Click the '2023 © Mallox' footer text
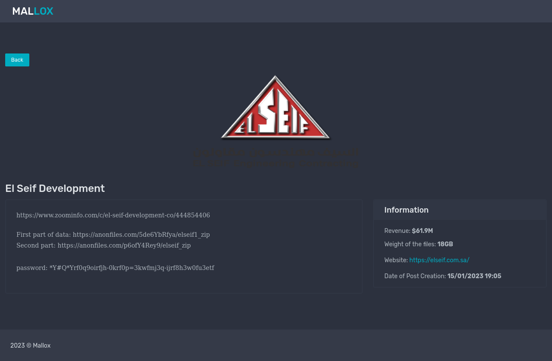This screenshot has width=552, height=361. (x=30, y=345)
